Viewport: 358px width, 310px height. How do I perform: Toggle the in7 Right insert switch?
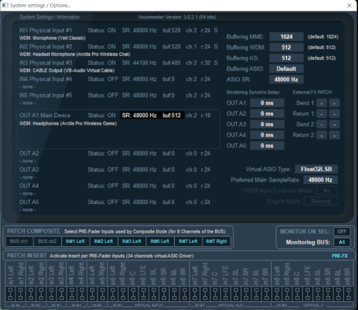tap(205, 293)
